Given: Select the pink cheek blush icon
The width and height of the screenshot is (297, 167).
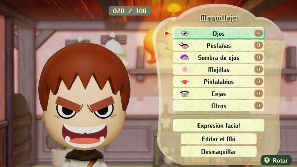Looking at the screenshot, I should pos(185,69).
